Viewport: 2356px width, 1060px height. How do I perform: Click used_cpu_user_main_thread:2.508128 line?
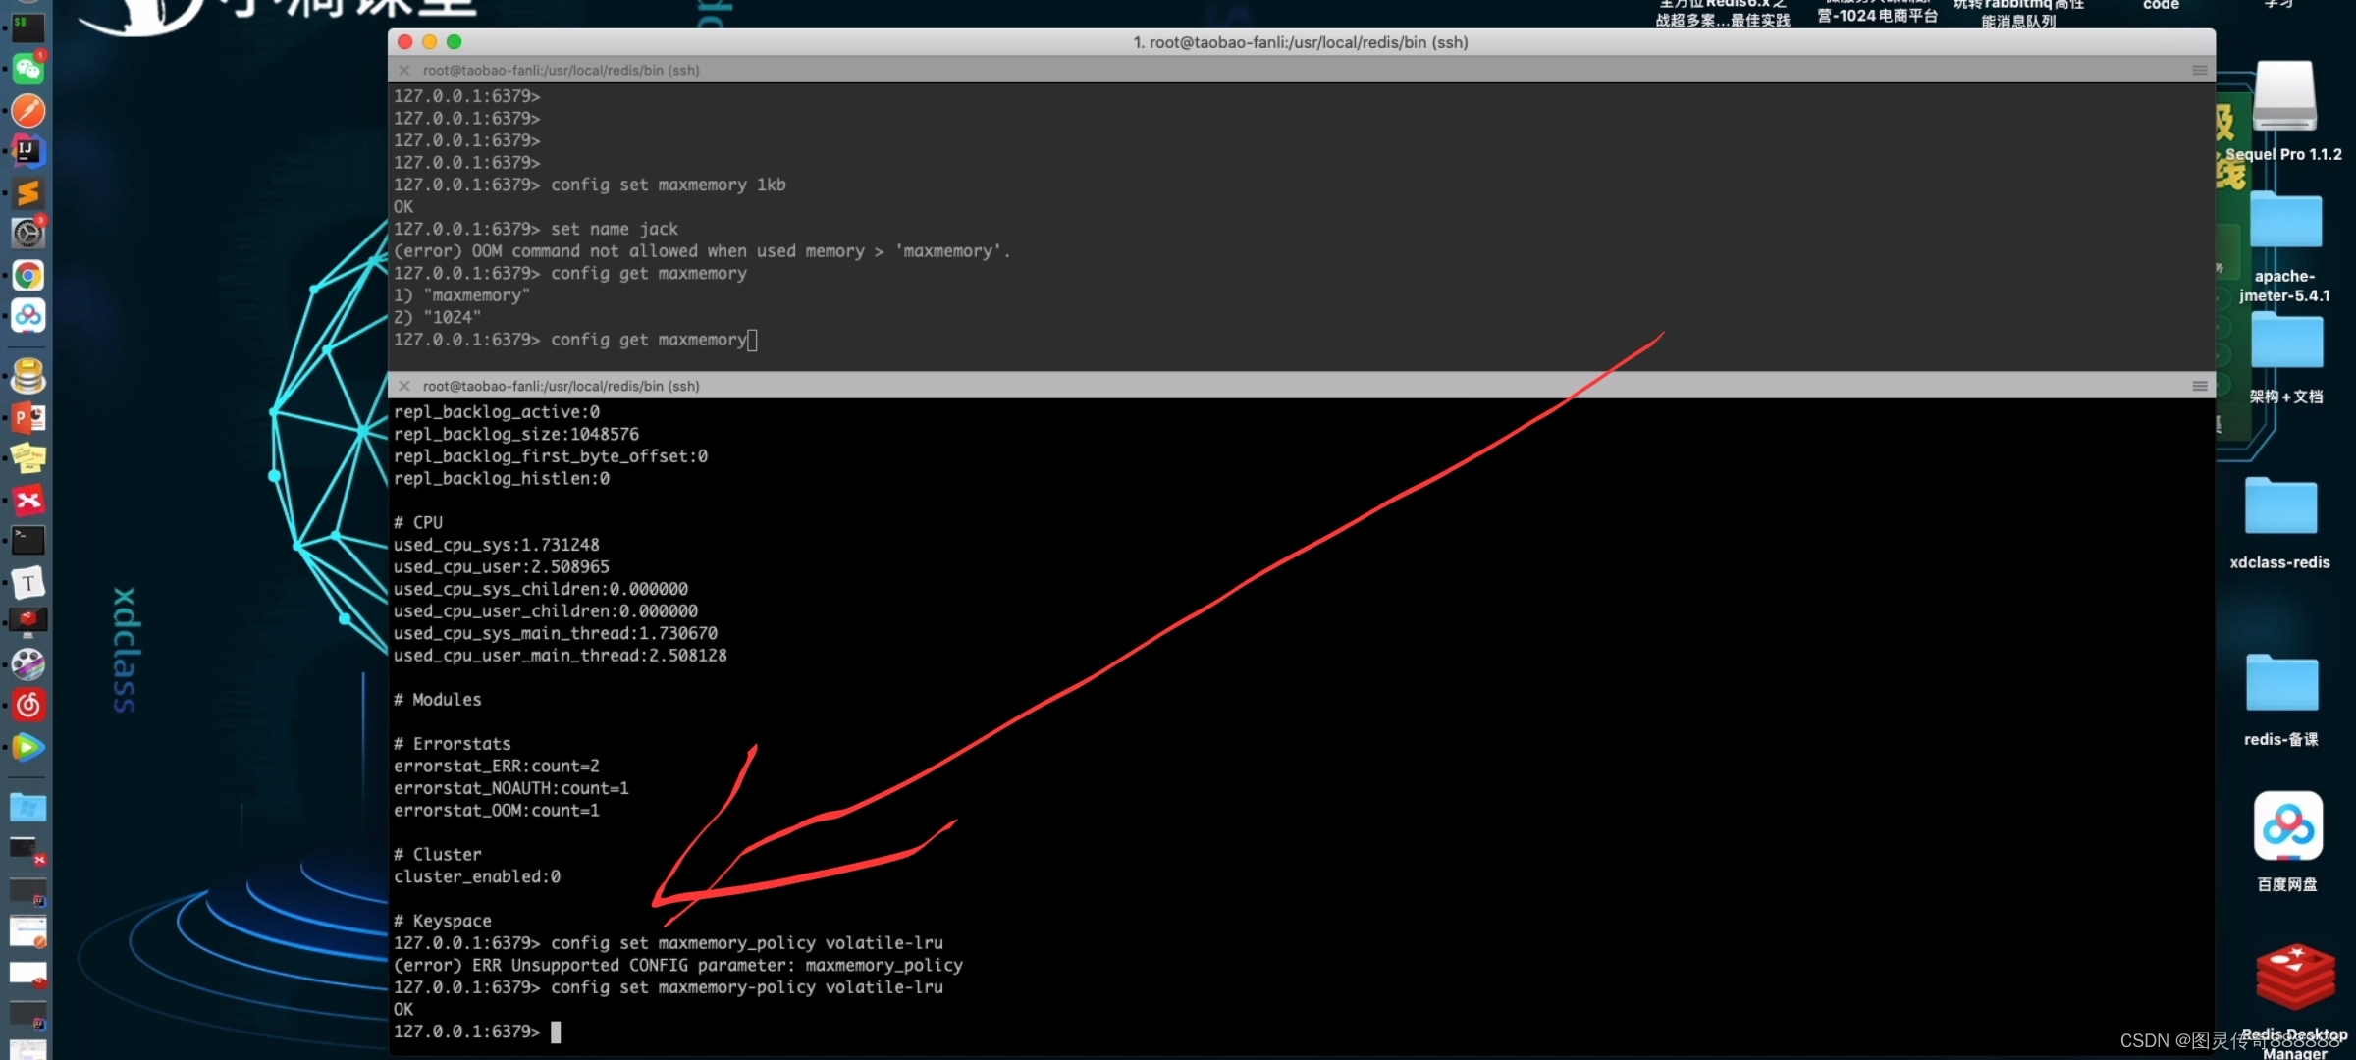560,656
